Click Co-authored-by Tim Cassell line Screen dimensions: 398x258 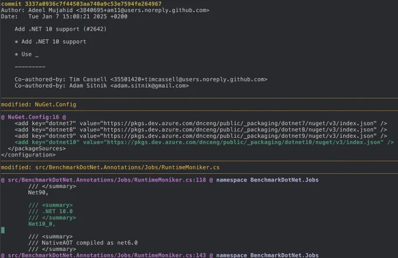(141, 79)
